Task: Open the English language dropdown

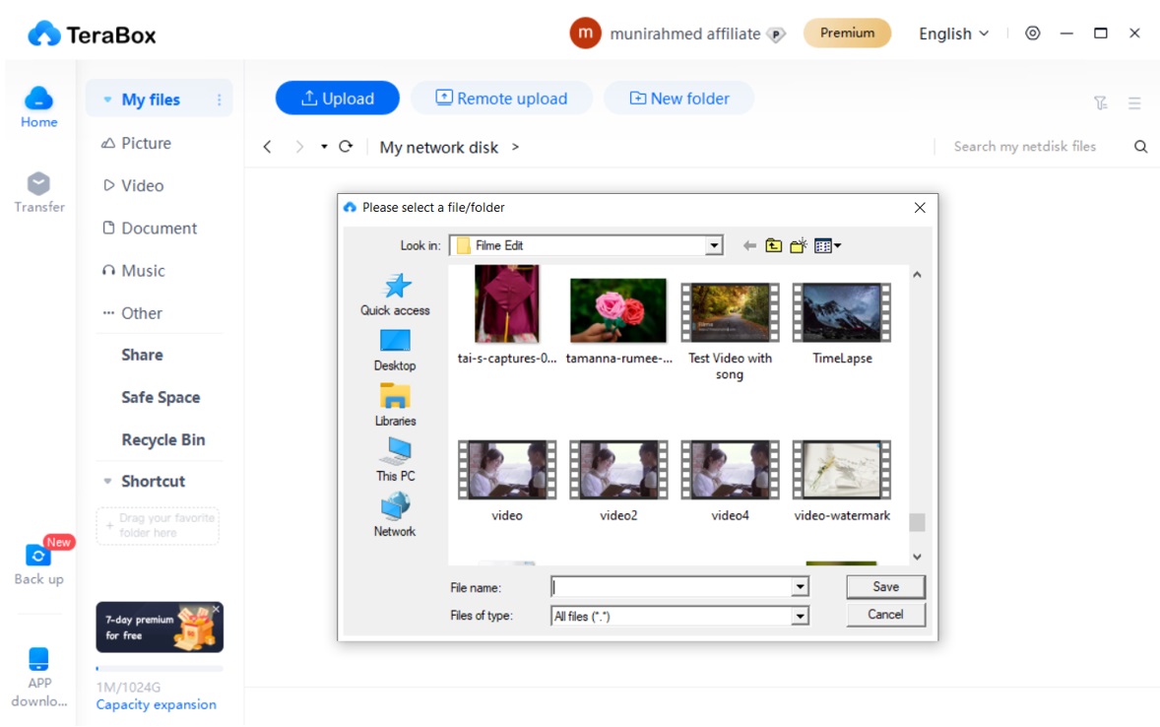Action: (953, 33)
